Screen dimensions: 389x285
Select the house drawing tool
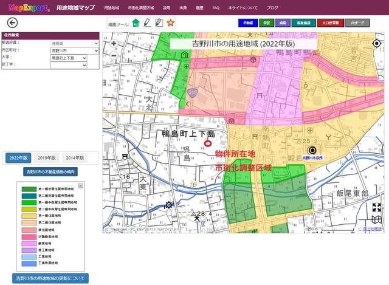point(136,22)
